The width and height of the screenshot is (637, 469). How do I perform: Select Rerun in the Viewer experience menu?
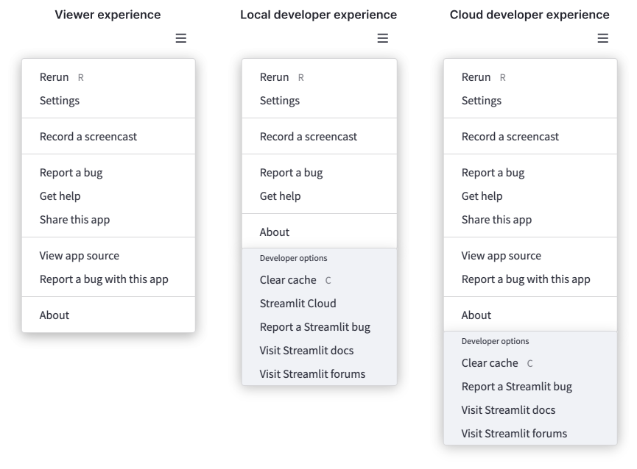click(x=54, y=77)
